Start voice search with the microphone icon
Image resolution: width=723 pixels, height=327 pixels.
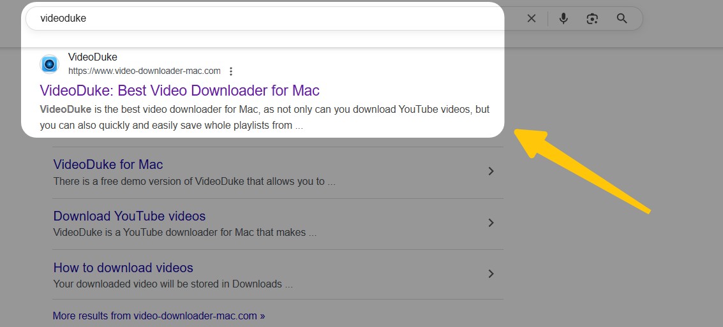[563, 18]
